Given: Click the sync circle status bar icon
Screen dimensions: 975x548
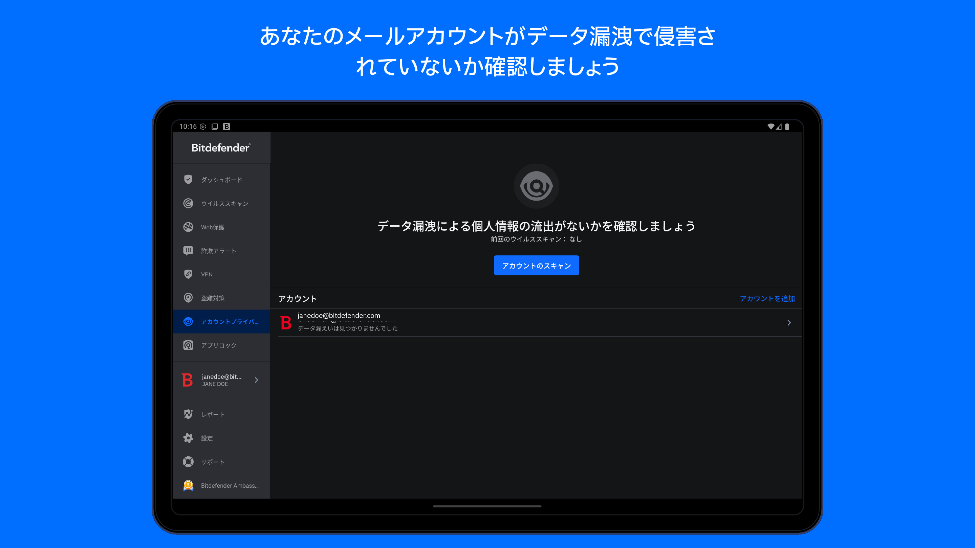Looking at the screenshot, I should 203,126.
